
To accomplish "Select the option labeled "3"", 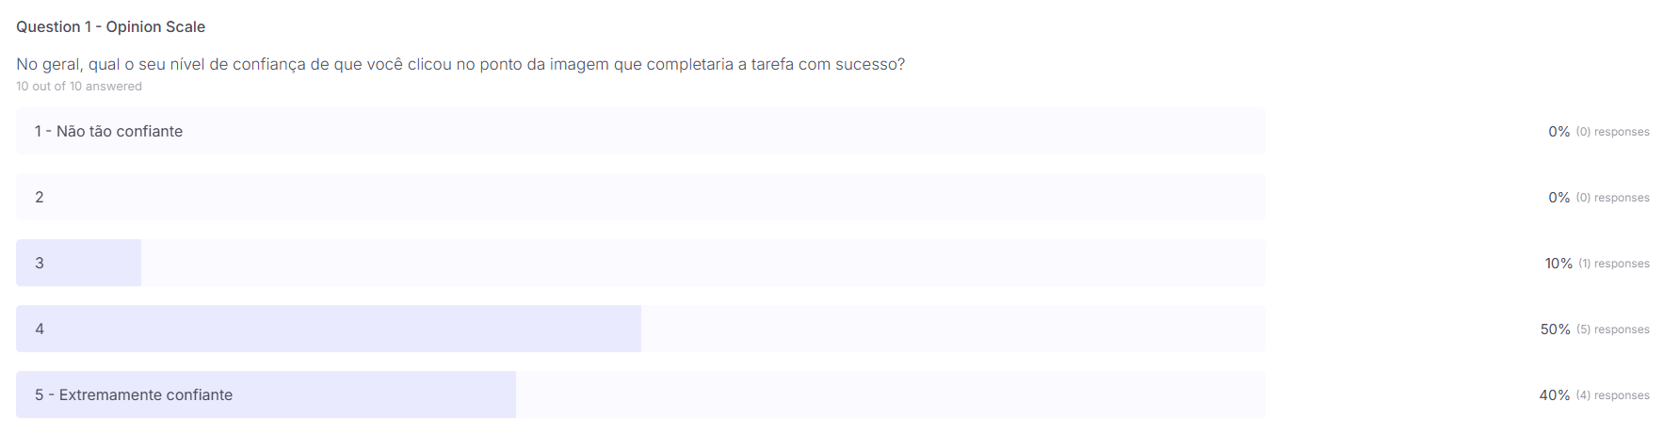I will coord(40,263).
